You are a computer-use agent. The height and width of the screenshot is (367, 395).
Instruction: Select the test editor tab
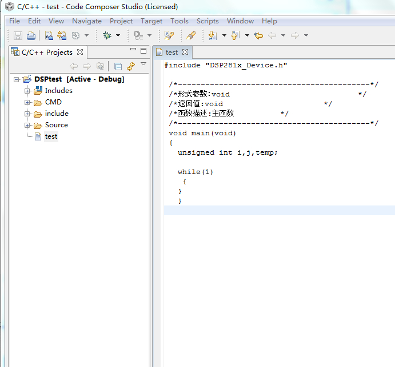[172, 53]
